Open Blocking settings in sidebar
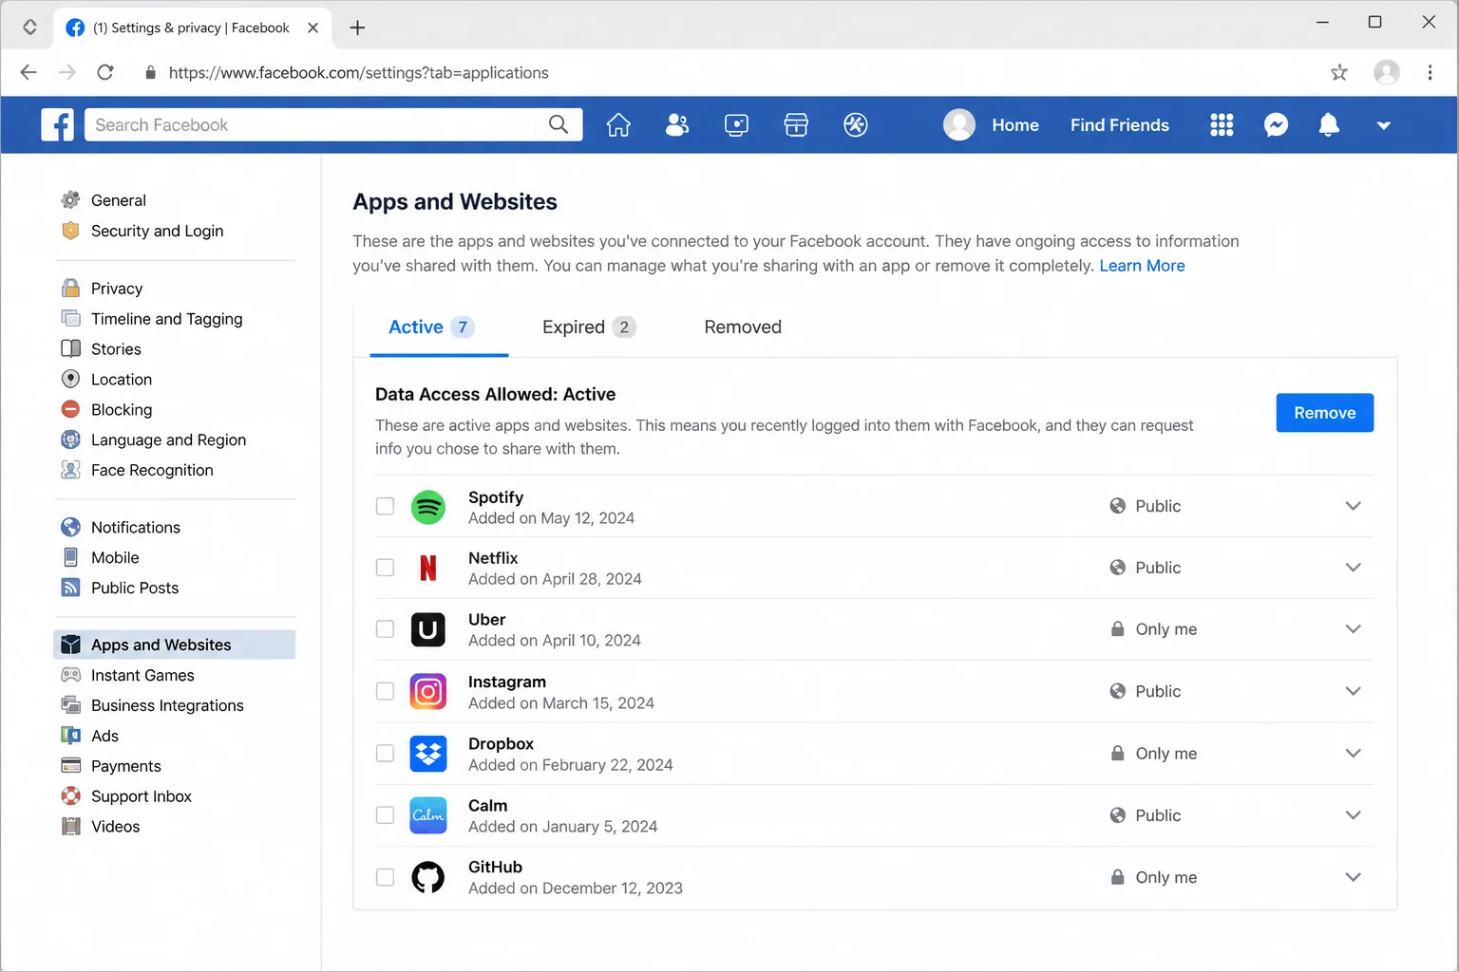The image size is (1459, 972). tap(106, 410)
